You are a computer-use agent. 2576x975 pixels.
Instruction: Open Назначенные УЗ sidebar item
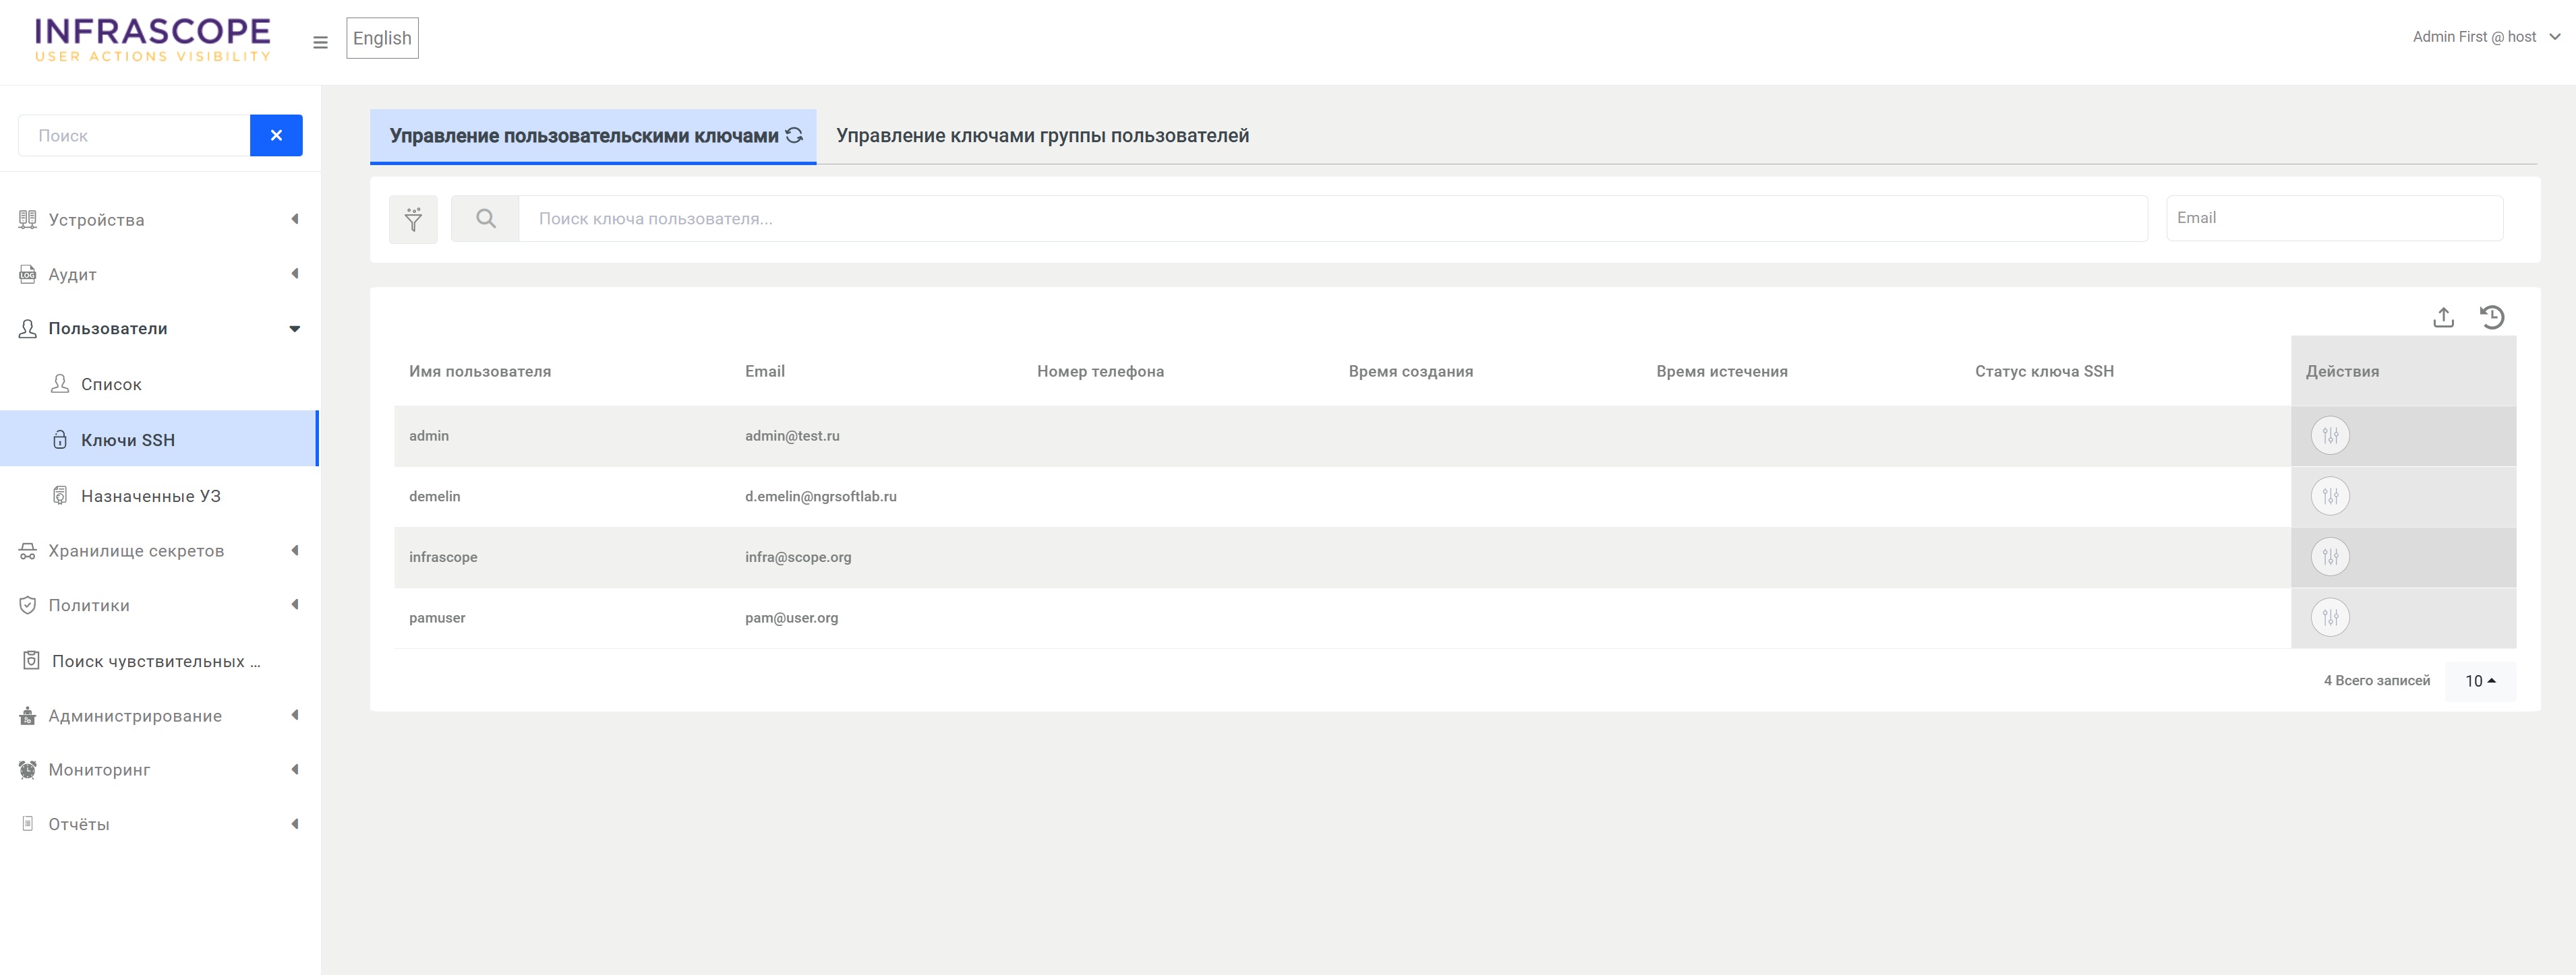click(x=150, y=497)
